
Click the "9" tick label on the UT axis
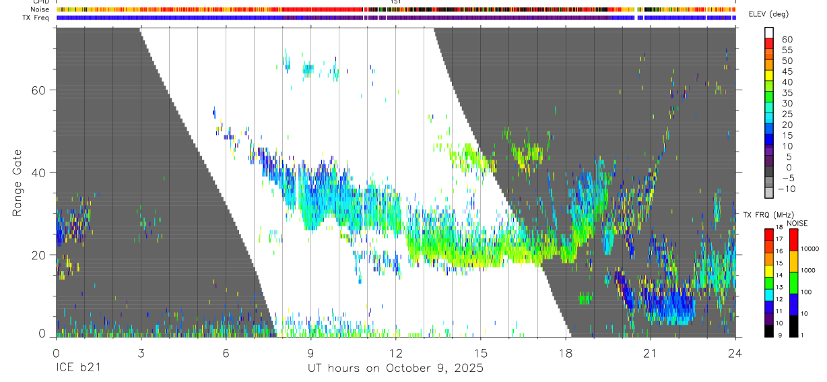click(310, 352)
